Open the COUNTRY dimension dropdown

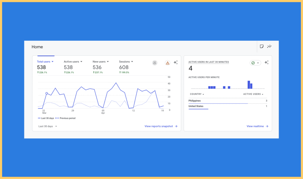tap(197, 94)
